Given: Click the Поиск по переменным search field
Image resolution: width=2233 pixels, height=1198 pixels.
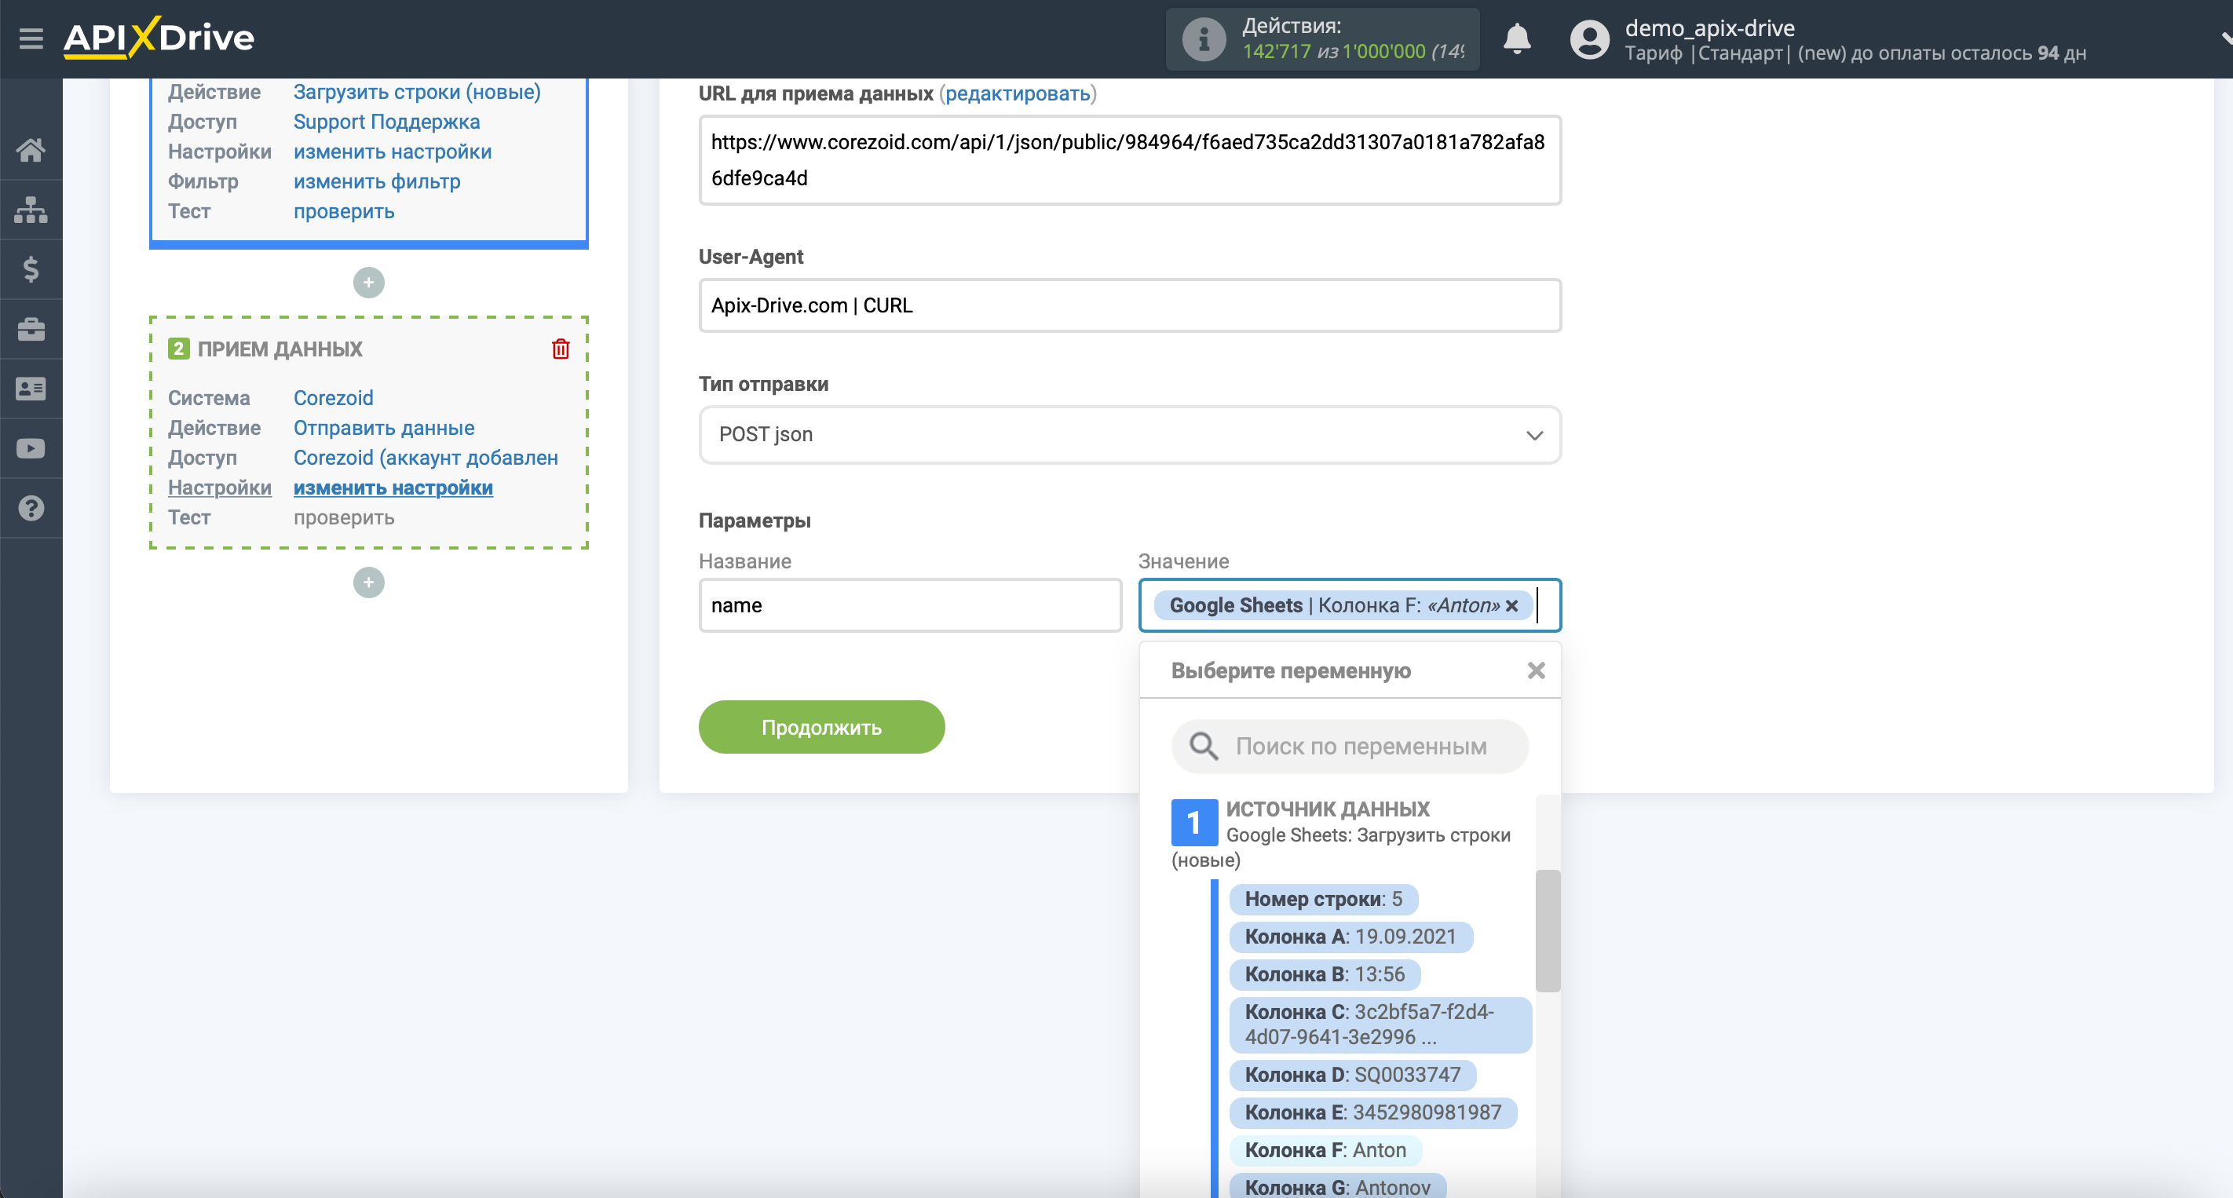Looking at the screenshot, I should (1350, 747).
